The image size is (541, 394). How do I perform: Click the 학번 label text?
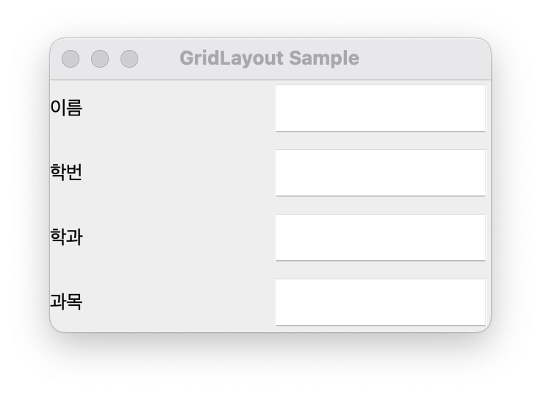click(66, 172)
